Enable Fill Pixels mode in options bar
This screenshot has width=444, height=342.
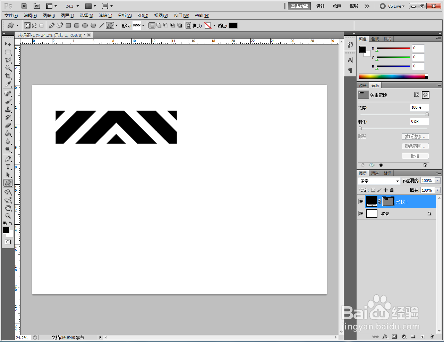coord(41,25)
